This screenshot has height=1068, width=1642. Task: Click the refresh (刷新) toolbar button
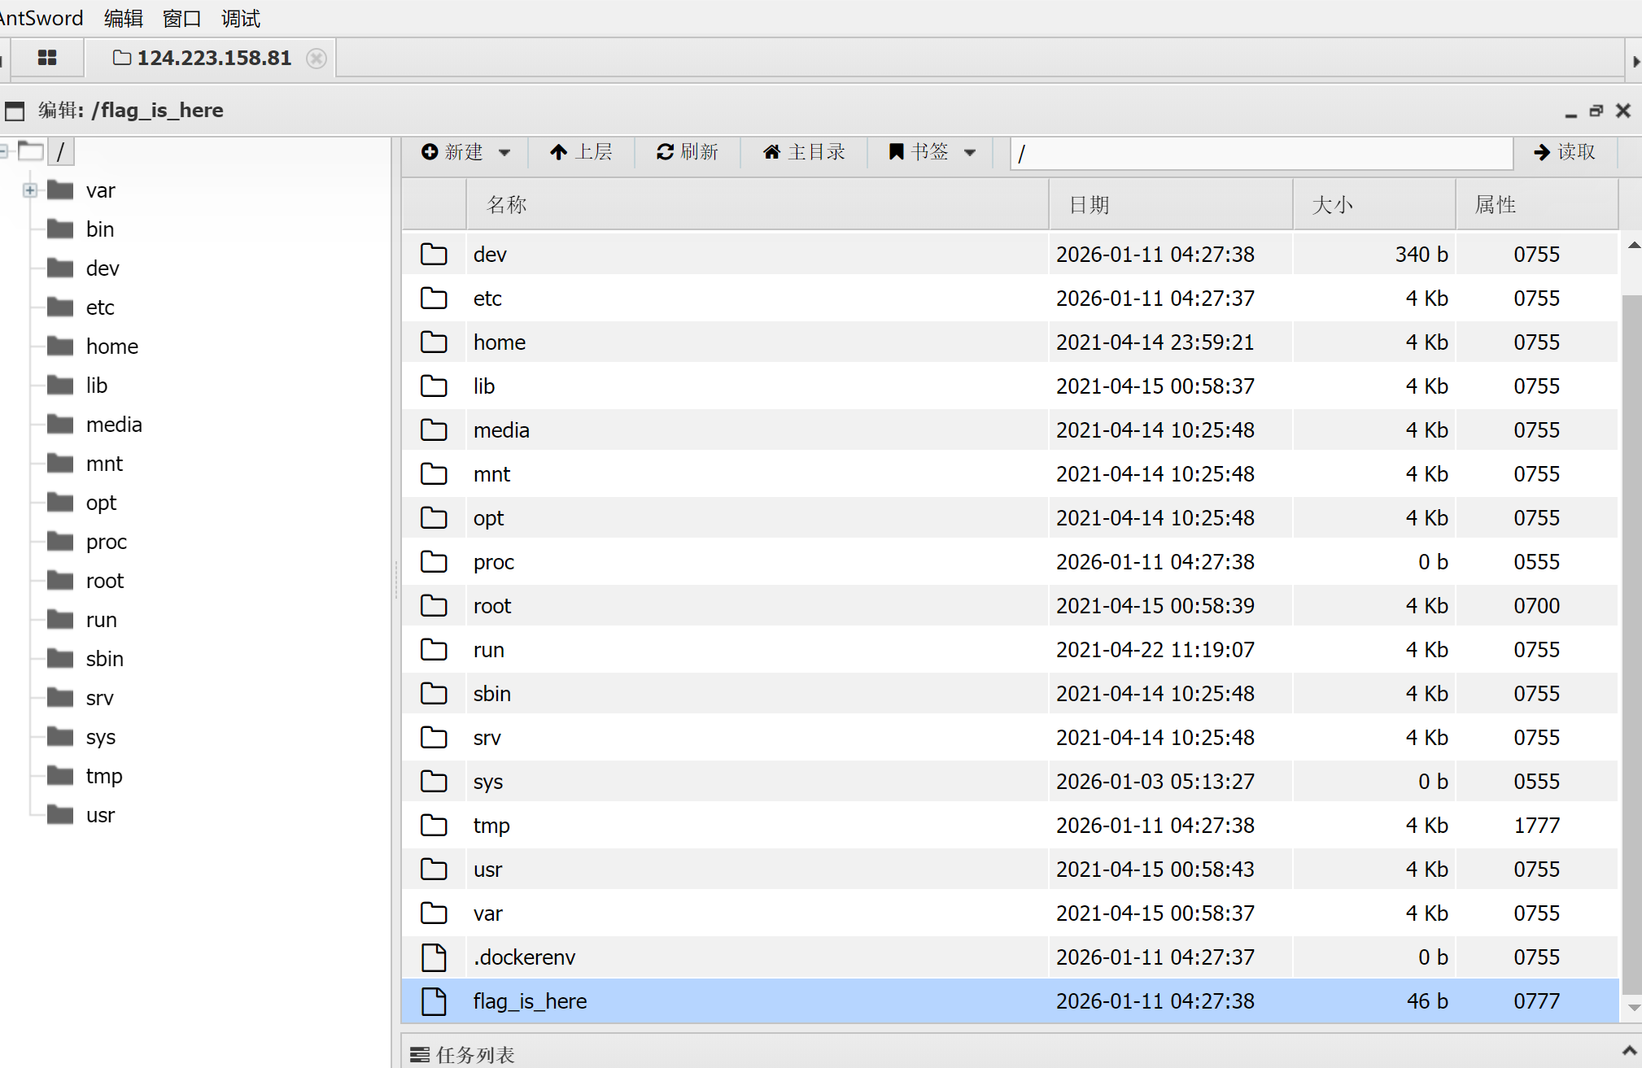(688, 152)
